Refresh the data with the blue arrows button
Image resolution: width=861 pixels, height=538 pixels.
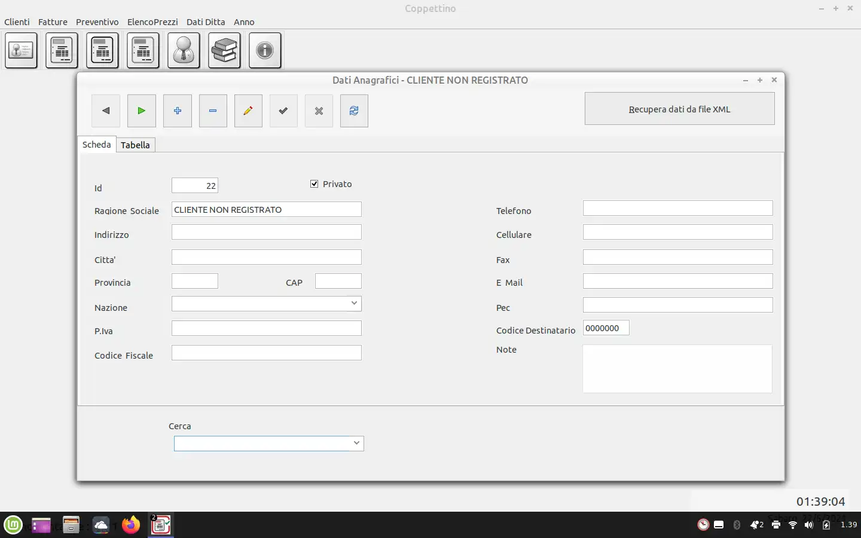pyautogui.click(x=354, y=111)
